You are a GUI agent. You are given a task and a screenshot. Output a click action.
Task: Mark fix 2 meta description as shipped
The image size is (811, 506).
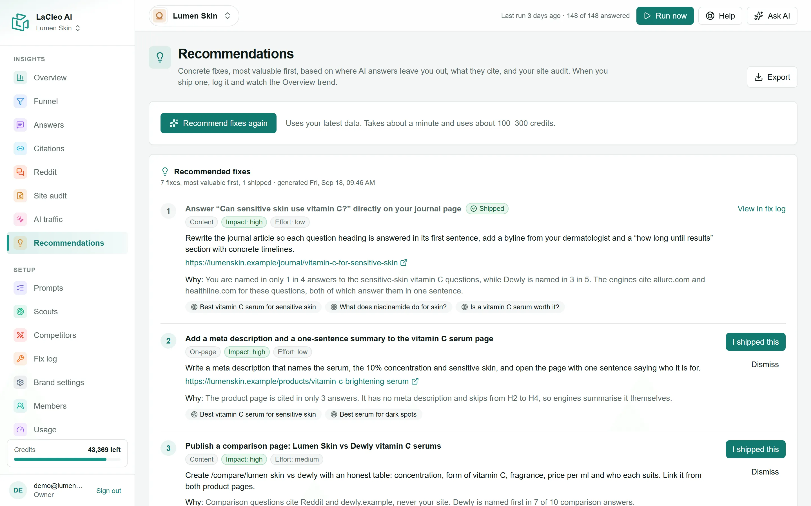pos(755,342)
